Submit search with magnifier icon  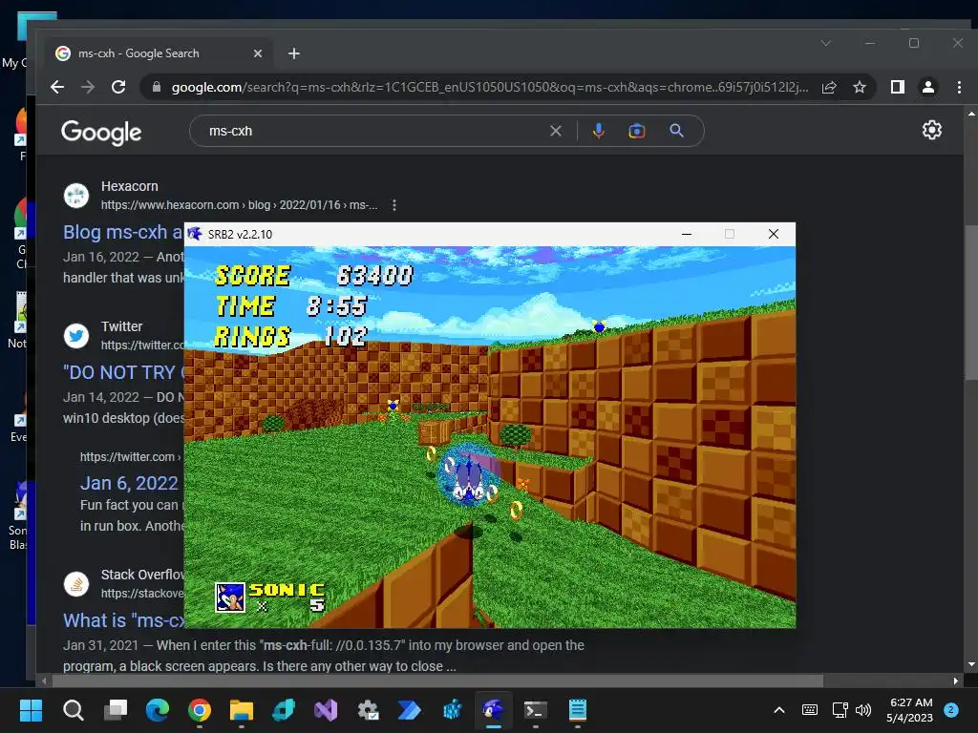[676, 131]
